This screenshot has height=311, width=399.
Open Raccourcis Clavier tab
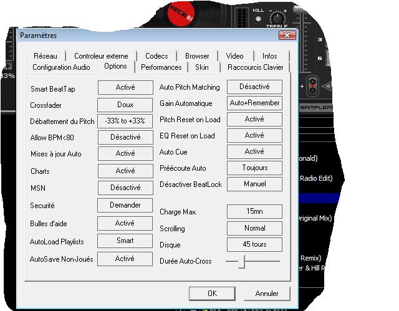pos(255,67)
